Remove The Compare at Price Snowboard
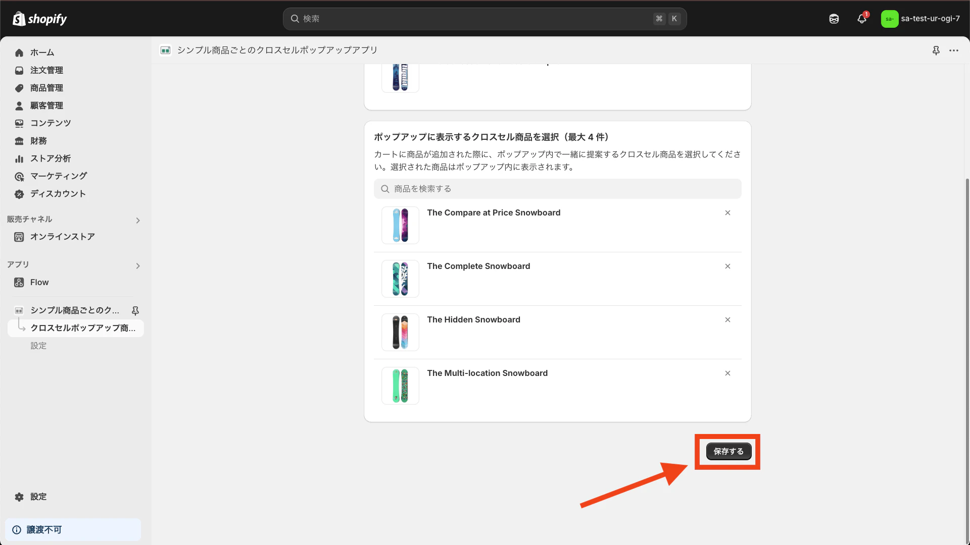 pos(727,213)
